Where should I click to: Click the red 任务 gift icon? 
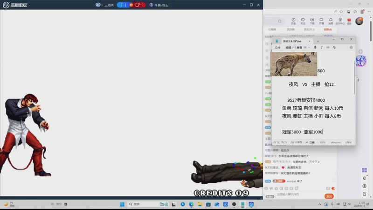pyautogui.click(x=349, y=21)
